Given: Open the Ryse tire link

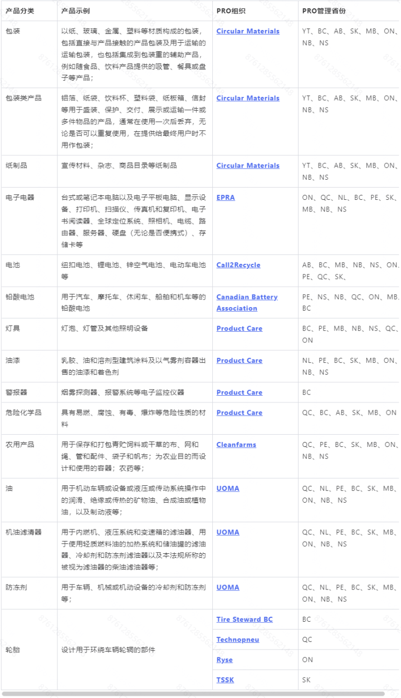Looking at the screenshot, I should click(224, 660).
